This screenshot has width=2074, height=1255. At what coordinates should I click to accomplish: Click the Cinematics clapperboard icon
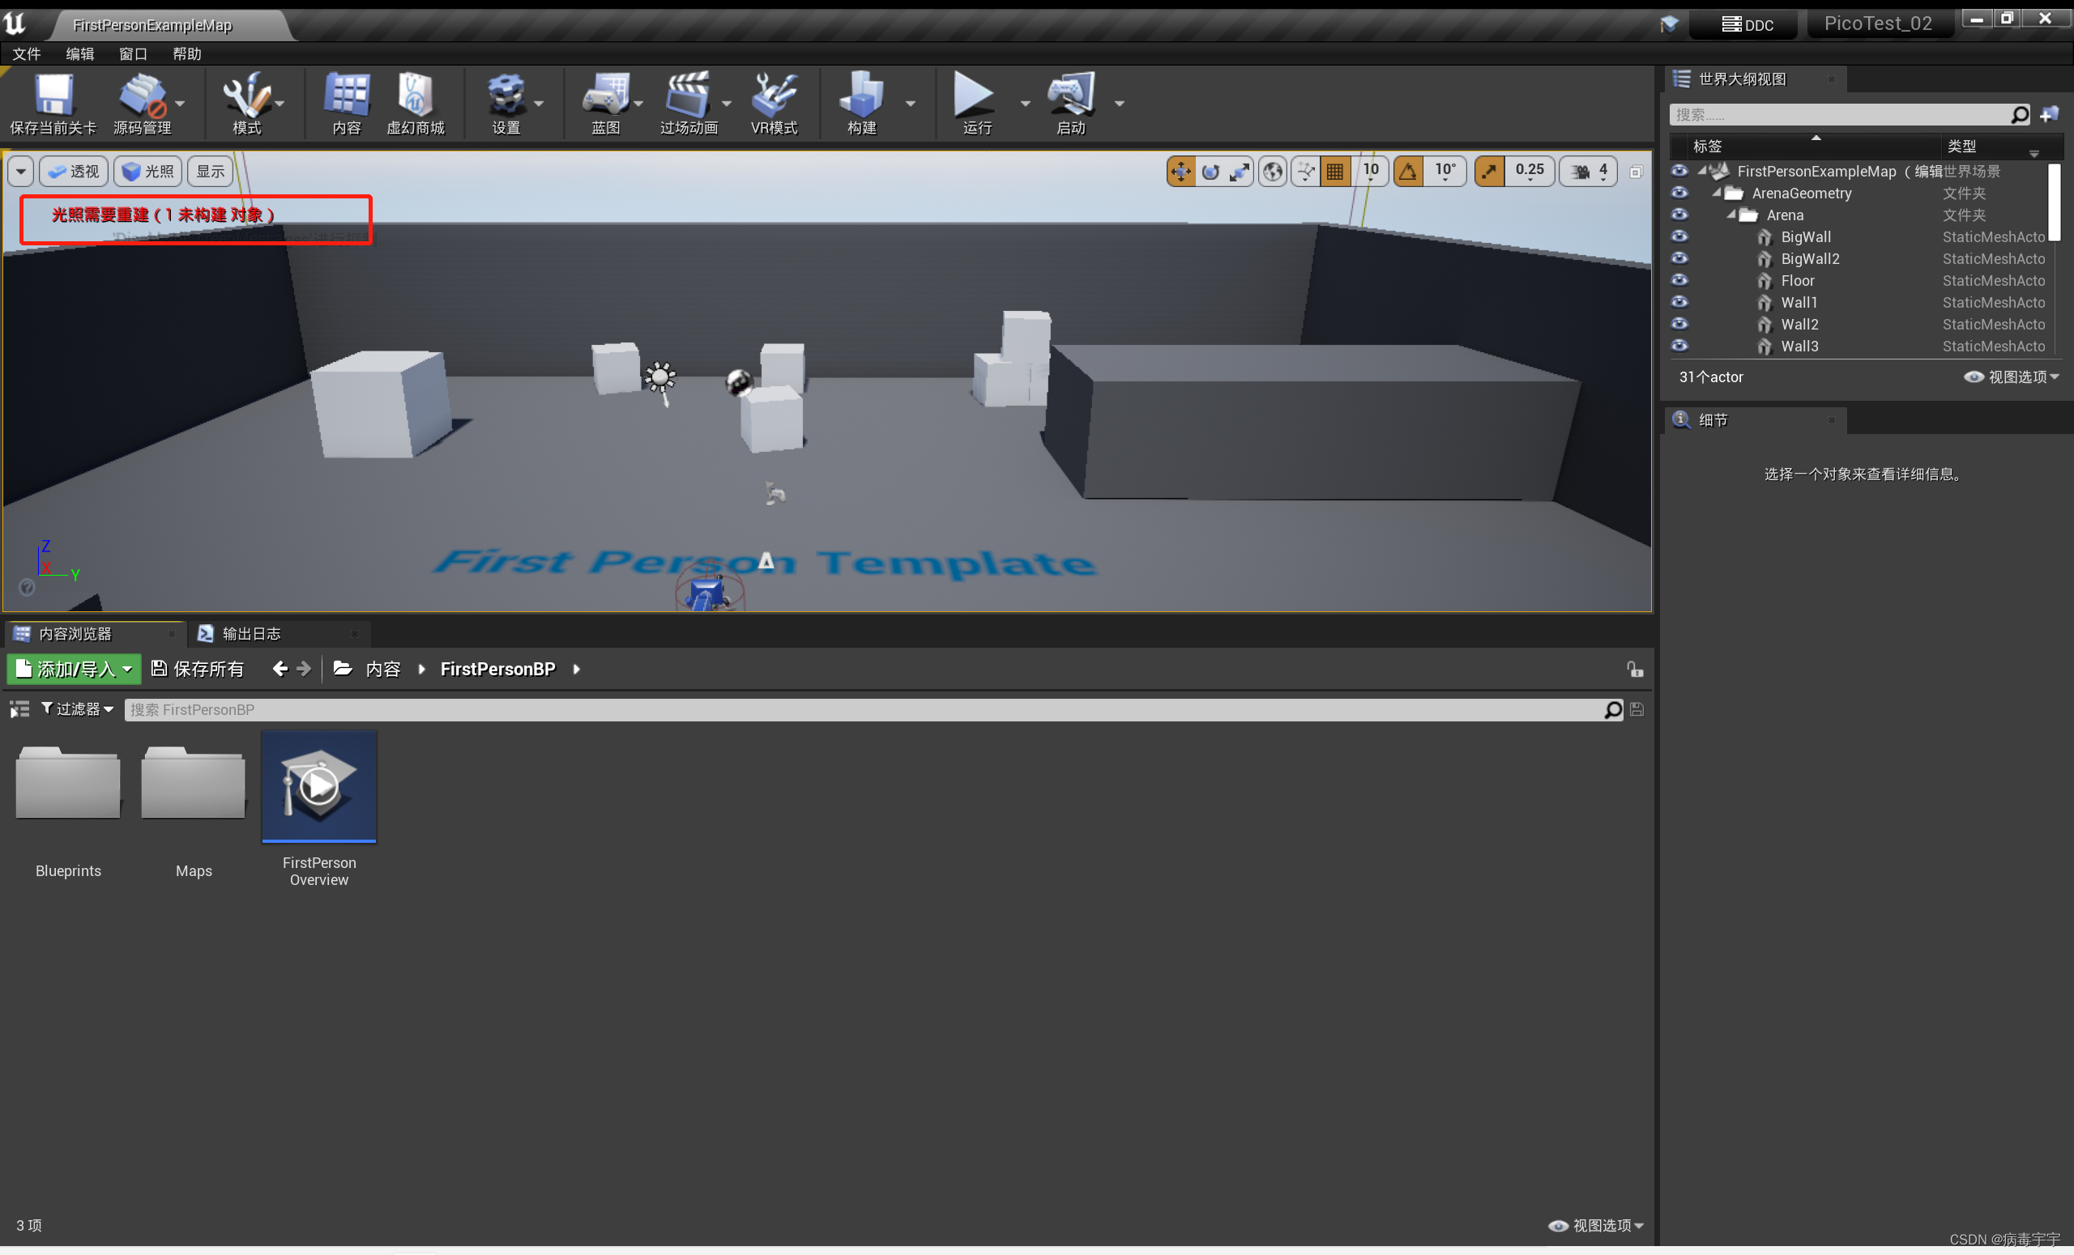coord(688,95)
